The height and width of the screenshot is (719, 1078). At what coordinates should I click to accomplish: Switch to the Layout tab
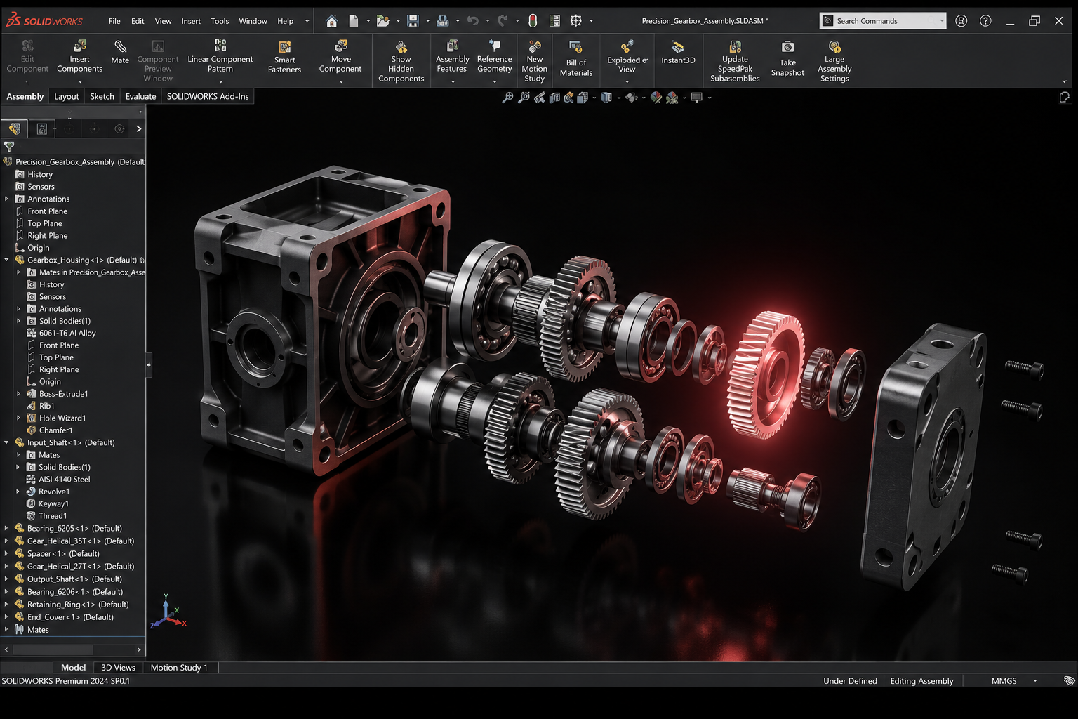(67, 96)
